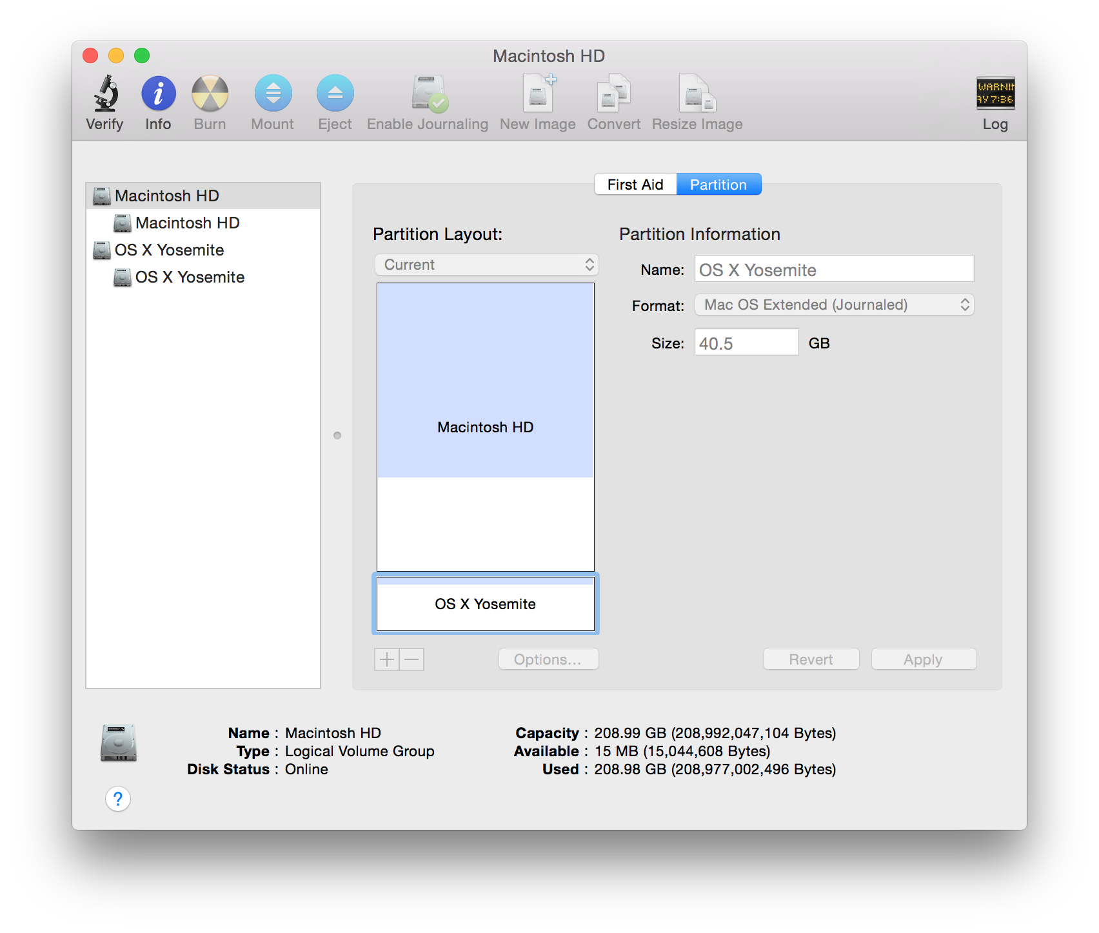Remove partition with the minus button
Viewport: 1099px width, 933px height.
tap(412, 659)
